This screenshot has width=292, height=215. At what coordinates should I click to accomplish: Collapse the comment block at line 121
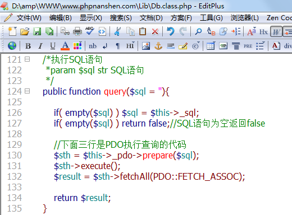pyautogui.click(x=28, y=59)
